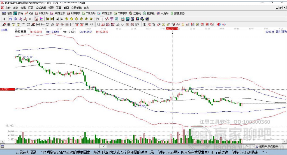Open the 行情 quotes view
Screen dimensions: 287x155
coord(7,13)
